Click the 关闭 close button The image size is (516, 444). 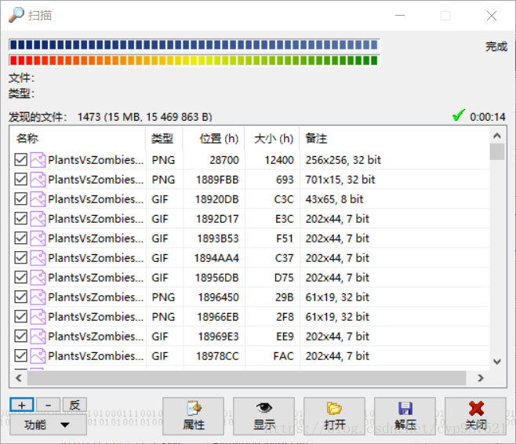pyautogui.click(x=475, y=417)
